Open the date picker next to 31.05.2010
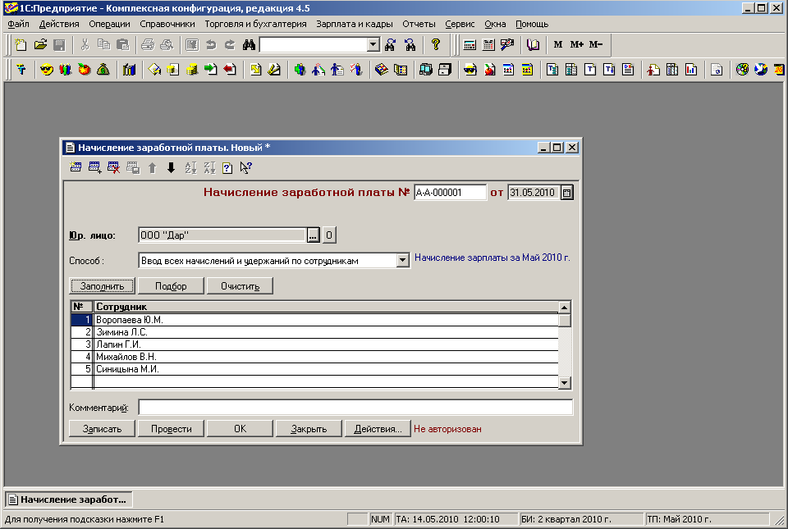Image resolution: width=788 pixels, height=529 pixels. click(567, 193)
